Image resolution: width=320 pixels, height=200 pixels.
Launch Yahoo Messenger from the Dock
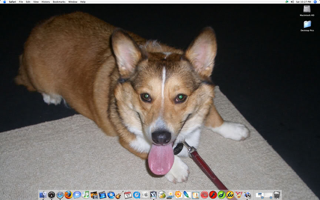[239, 195]
